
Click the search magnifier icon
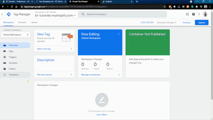83,14
